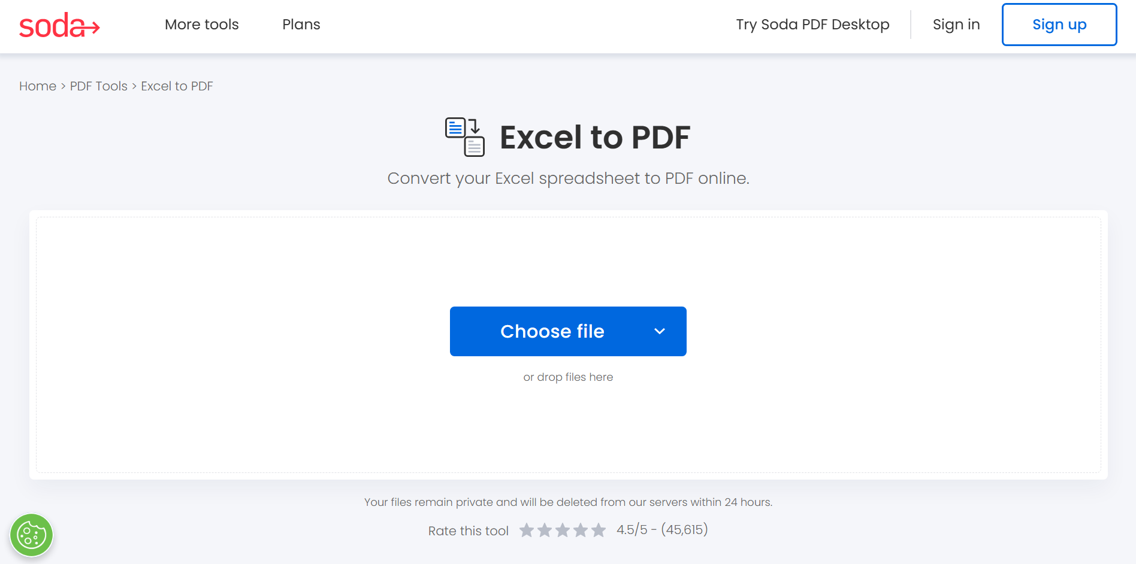Open the cookie preferences icon
This screenshot has height=564, width=1136.
[x=32, y=535]
